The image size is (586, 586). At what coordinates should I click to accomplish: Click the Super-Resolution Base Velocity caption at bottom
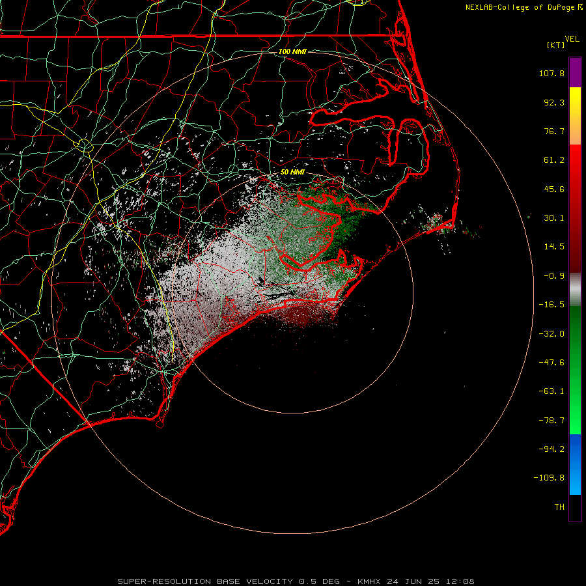tap(296, 581)
